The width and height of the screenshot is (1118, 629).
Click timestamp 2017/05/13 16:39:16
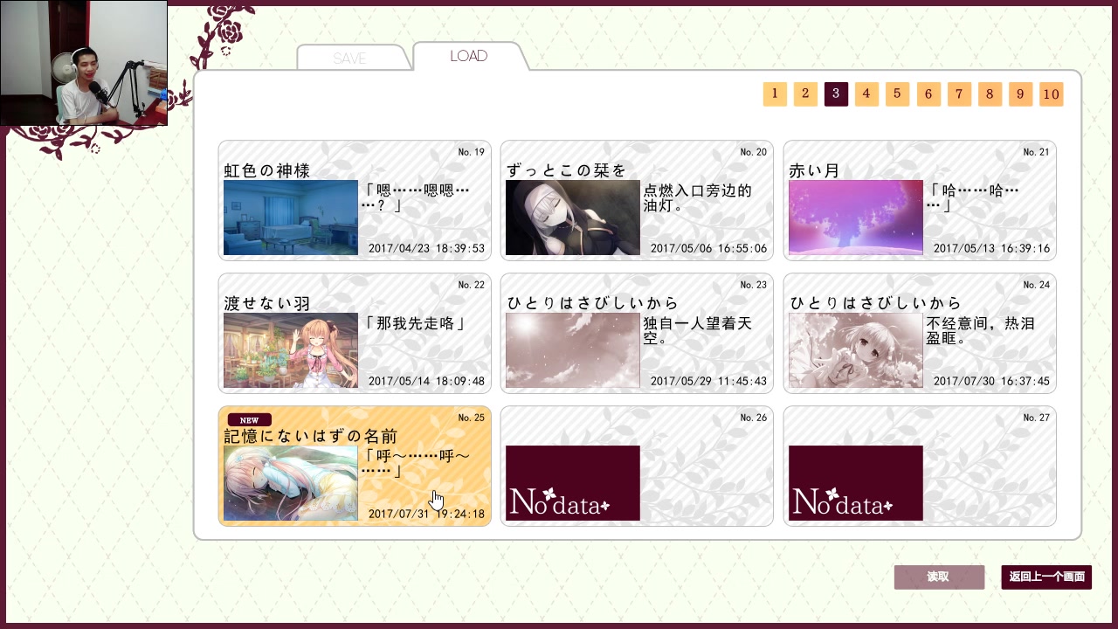coord(991,248)
